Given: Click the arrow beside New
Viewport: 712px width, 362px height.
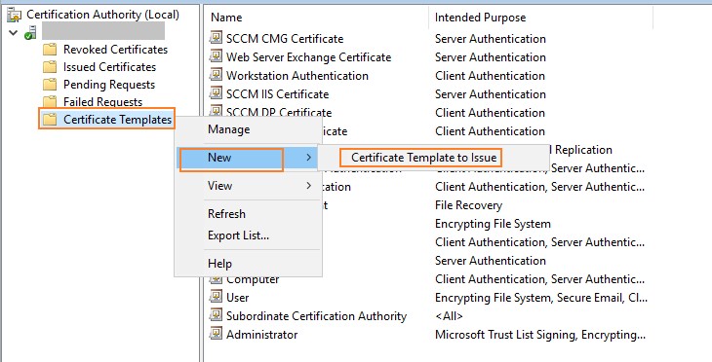Looking at the screenshot, I should pyautogui.click(x=309, y=158).
